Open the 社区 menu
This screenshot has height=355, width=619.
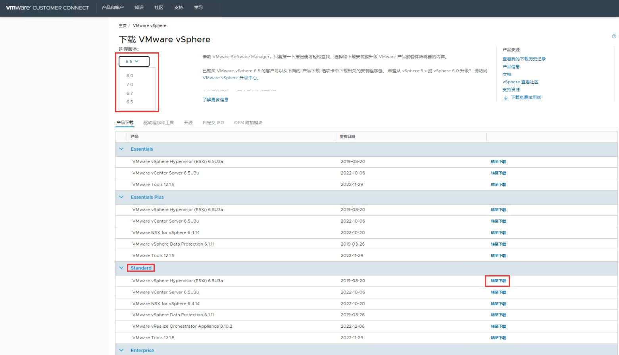(x=159, y=8)
